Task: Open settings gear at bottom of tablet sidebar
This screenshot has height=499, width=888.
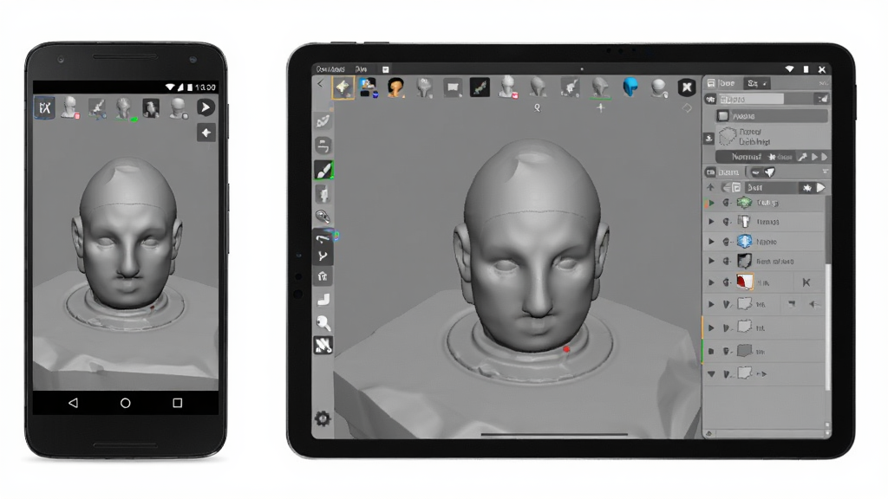Action: [323, 418]
